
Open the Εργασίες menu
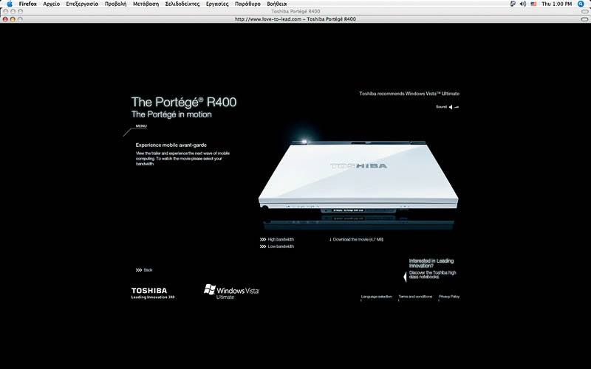[217, 4]
